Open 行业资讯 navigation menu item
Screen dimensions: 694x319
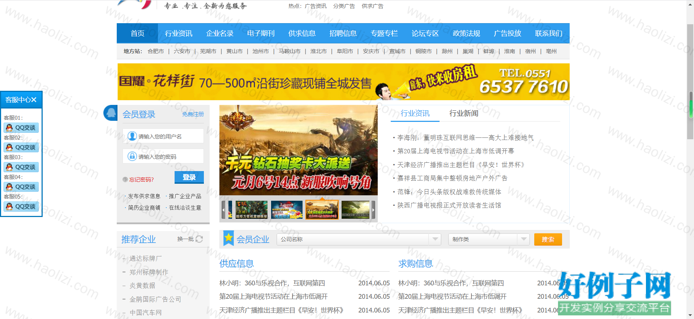tap(179, 33)
